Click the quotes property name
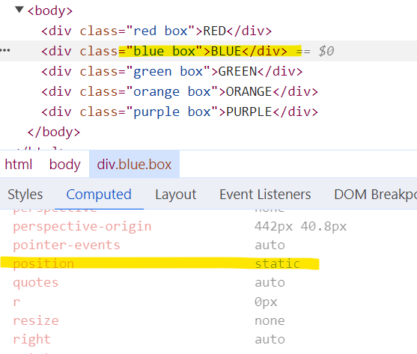 pyautogui.click(x=36, y=282)
